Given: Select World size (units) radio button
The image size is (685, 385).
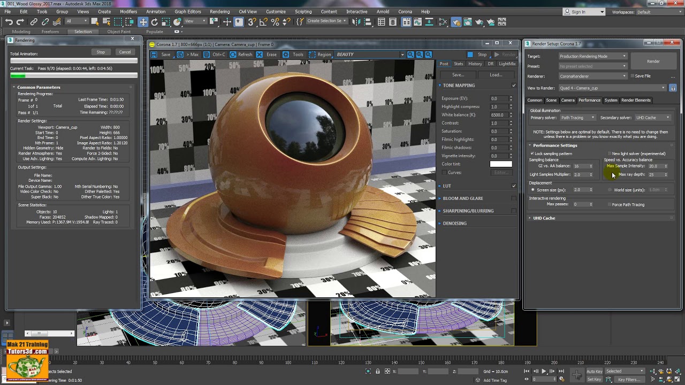Looking at the screenshot, I should tap(610, 190).
